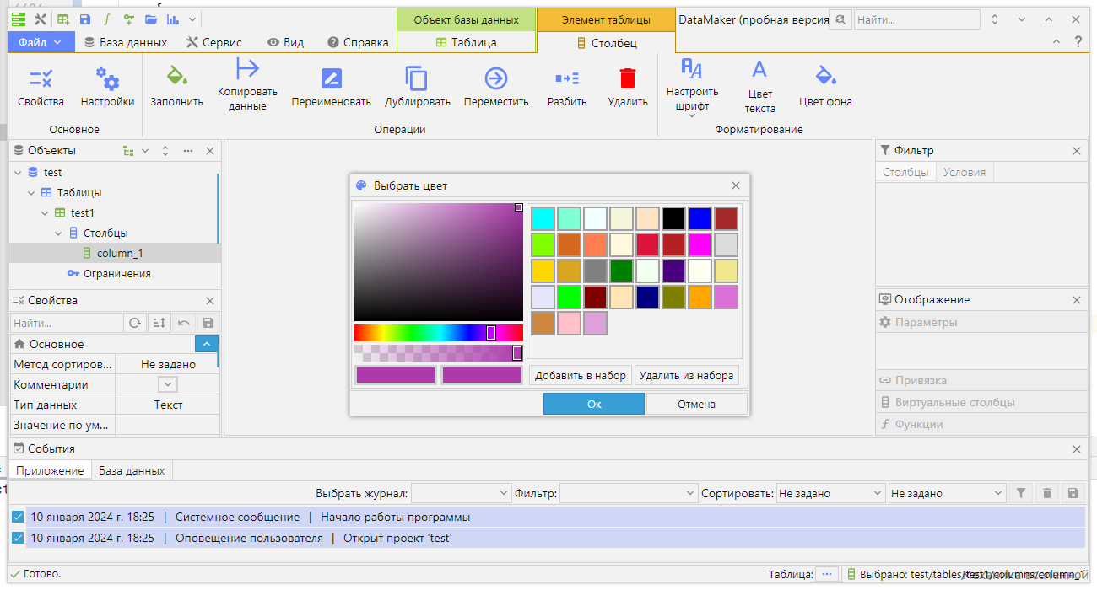Uncheck the Оповещение пользователя event checkbox
1097x590 pixels.
pyautogui.click(x=18, y=538)
